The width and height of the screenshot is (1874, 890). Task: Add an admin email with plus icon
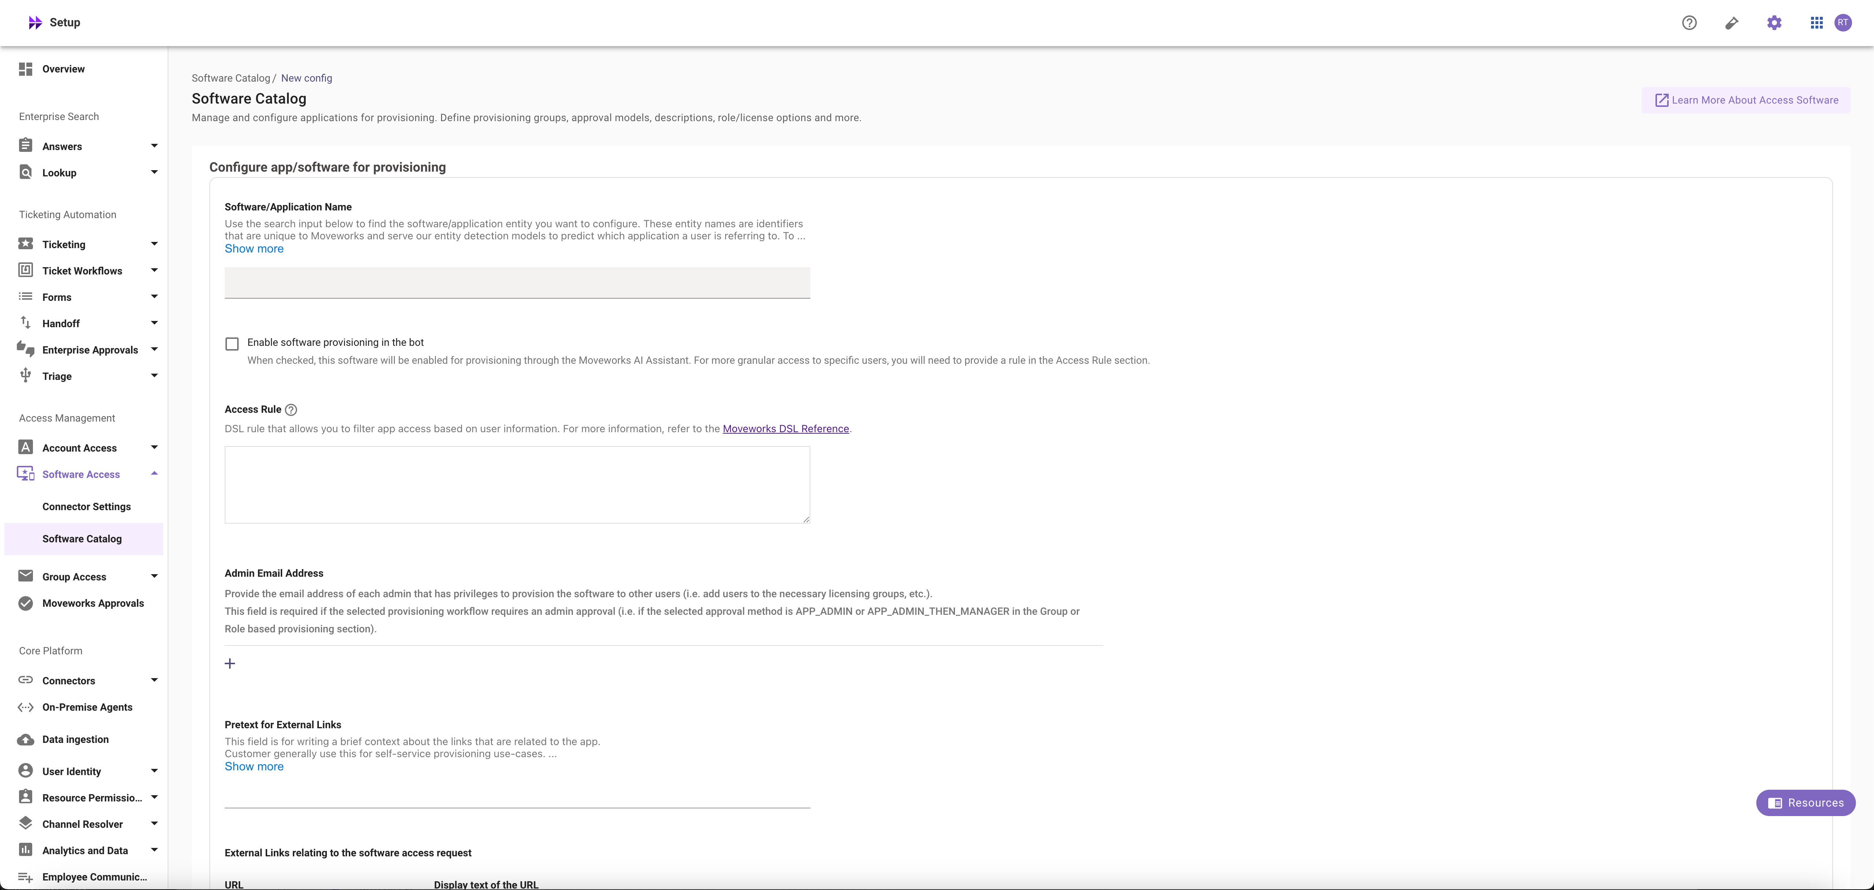[x=230, y=663]
